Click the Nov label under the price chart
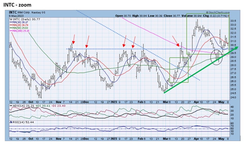Image resolution: width=244 pixels, height=144 pixels. 58,102
